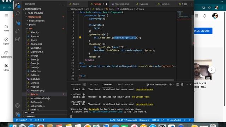
Task: Kill terminal with trash icon
Action: point(182,85)
